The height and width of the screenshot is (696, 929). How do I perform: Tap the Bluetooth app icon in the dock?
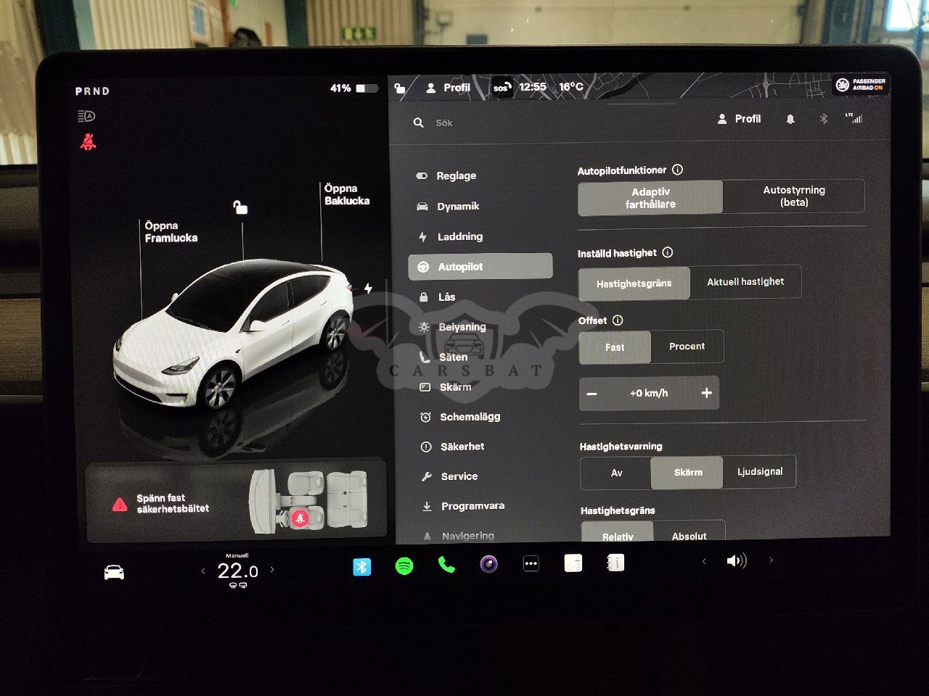click(x=361, y=566)
